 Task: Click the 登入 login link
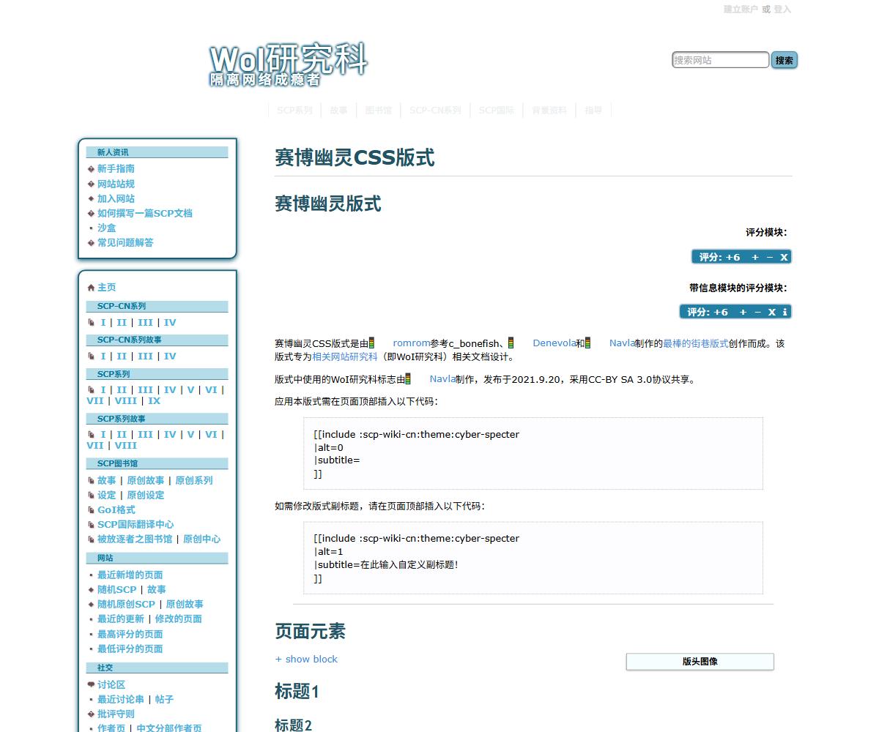point(782,10)
